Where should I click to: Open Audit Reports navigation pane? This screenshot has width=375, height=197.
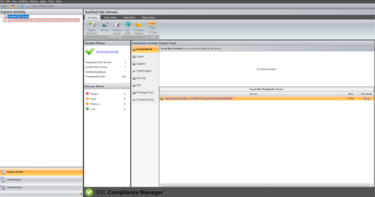point(41,180)
